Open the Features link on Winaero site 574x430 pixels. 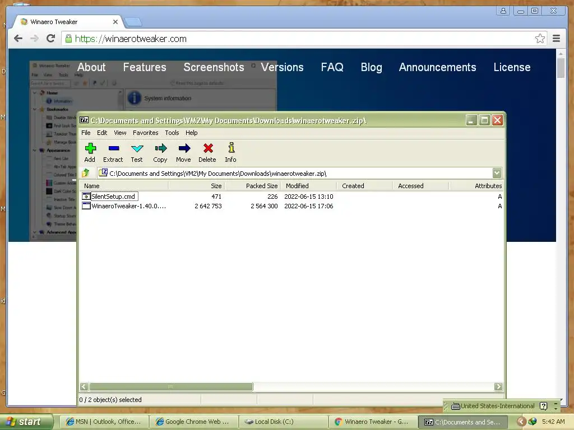pos(145,67)
